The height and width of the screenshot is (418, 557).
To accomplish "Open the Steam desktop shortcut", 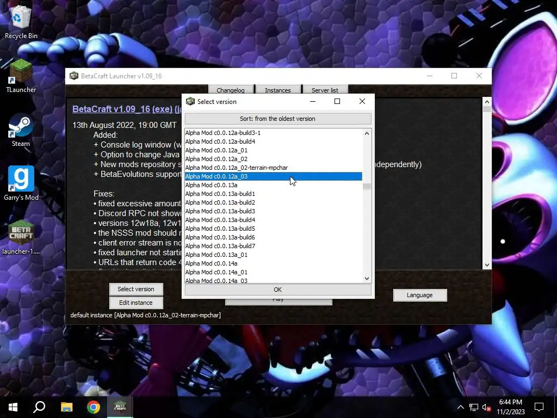I will 21,130.
